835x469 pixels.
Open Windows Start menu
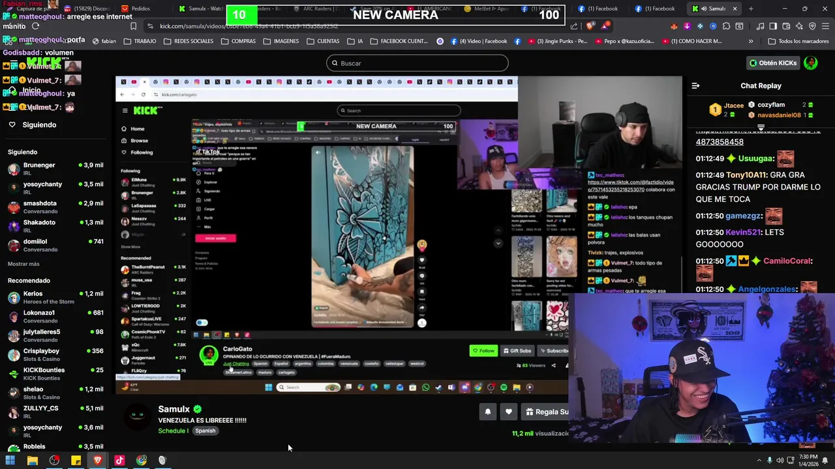point(10,461)
